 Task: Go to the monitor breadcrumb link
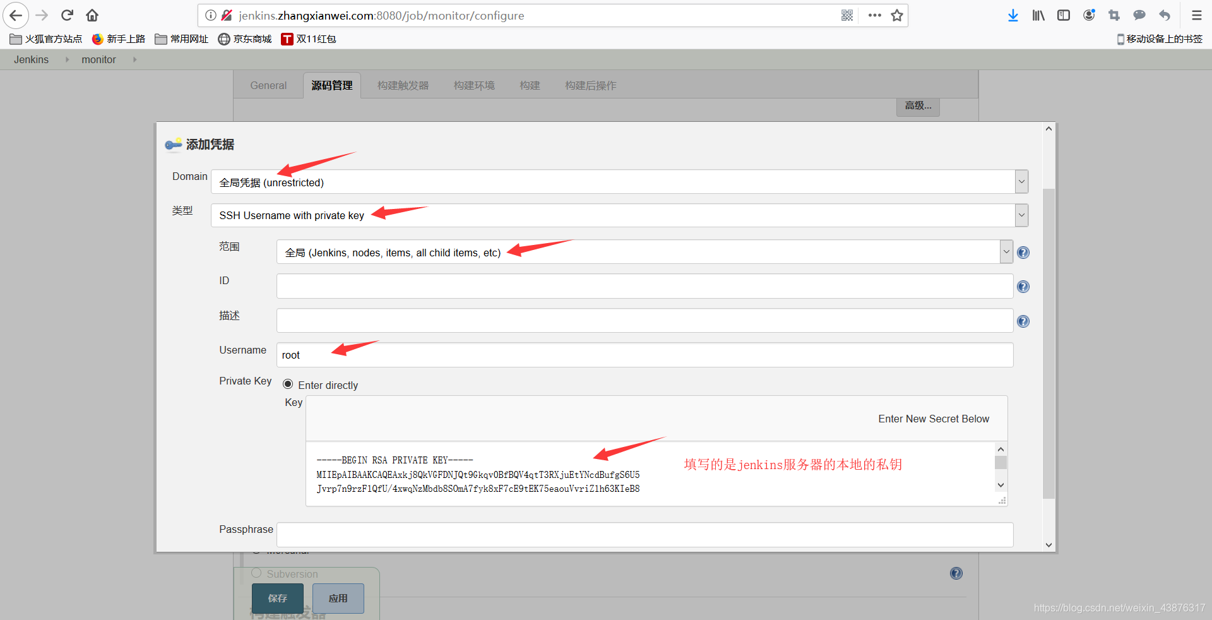[x=98, y=59]
